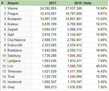Image resolution: width=109 pixels, height=91 pixels.
Task: Click Krakow's delta cell 16.01%
Action: pyautogui.click(x=95, y=24)
